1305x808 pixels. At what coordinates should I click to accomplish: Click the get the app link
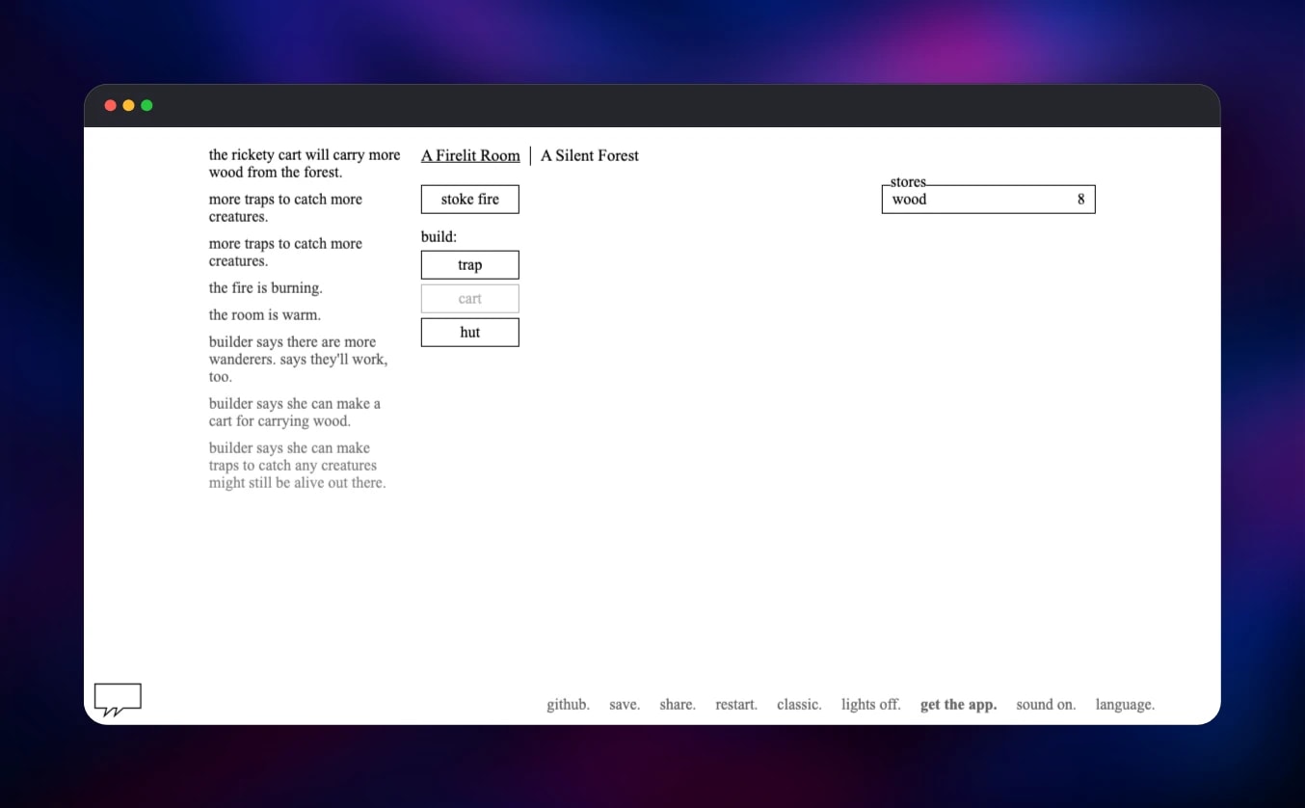(x=959, y=705)
